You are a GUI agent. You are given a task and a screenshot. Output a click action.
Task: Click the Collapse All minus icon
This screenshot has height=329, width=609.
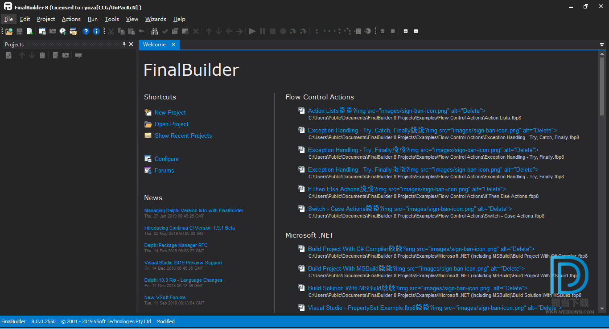[x=416, y=31]
